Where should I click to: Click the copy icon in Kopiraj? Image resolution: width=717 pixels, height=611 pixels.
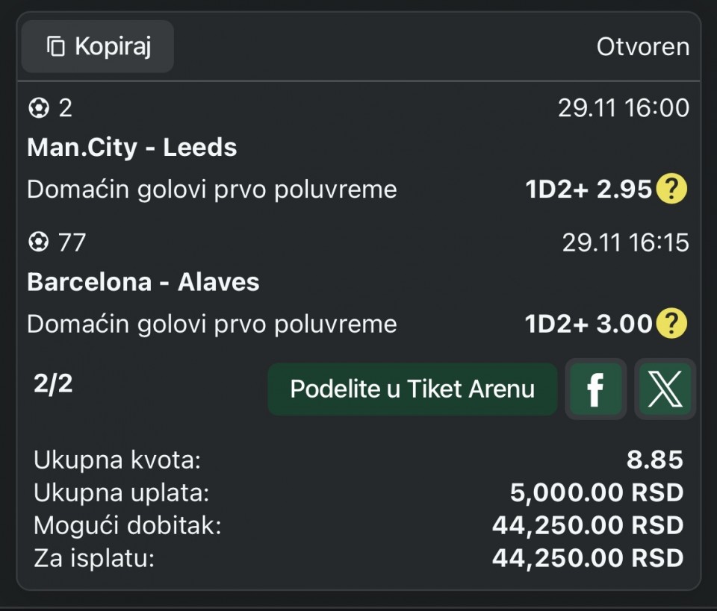(56, 47)
